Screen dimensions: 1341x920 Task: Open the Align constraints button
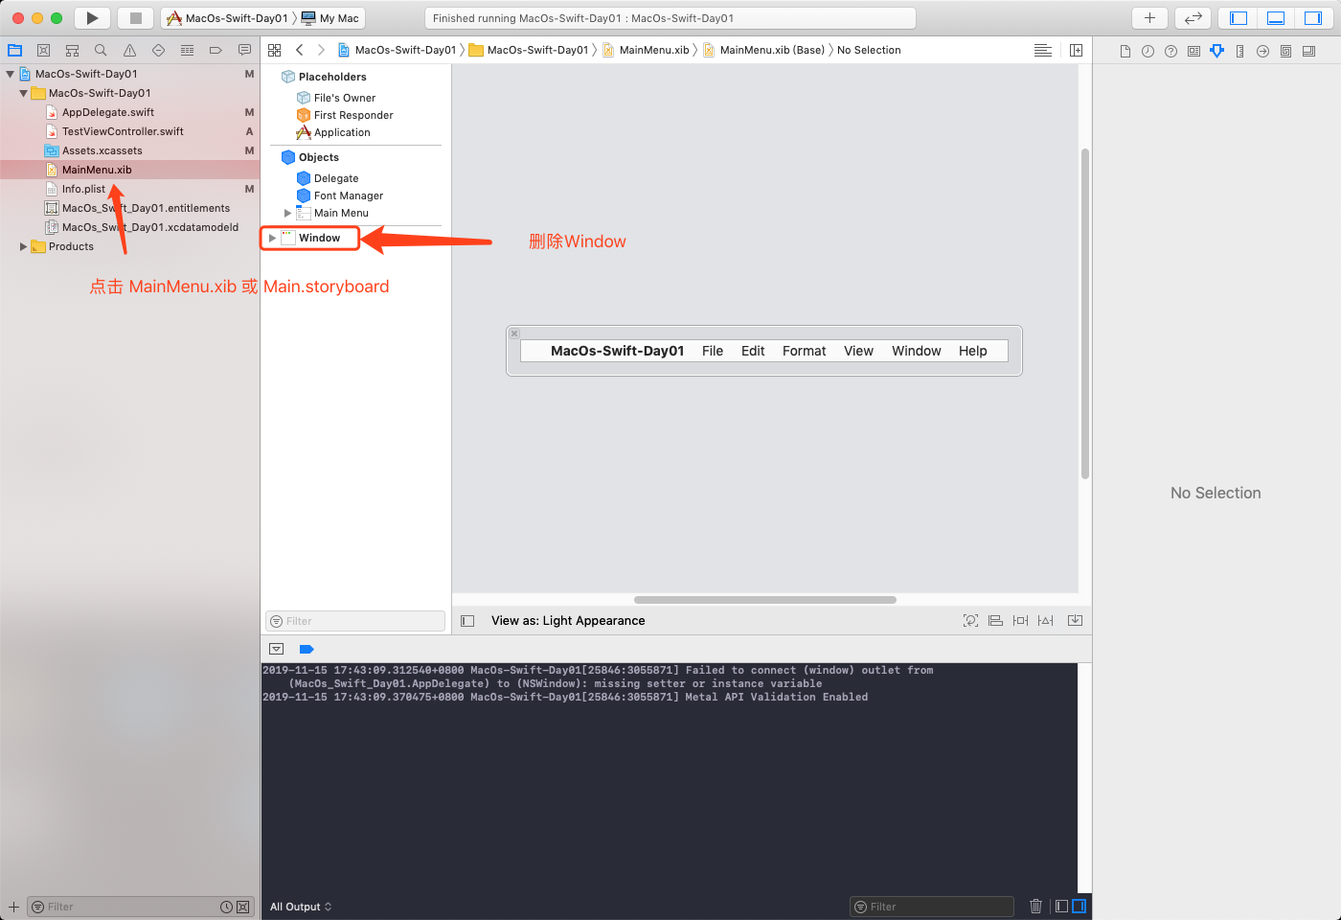995,621
